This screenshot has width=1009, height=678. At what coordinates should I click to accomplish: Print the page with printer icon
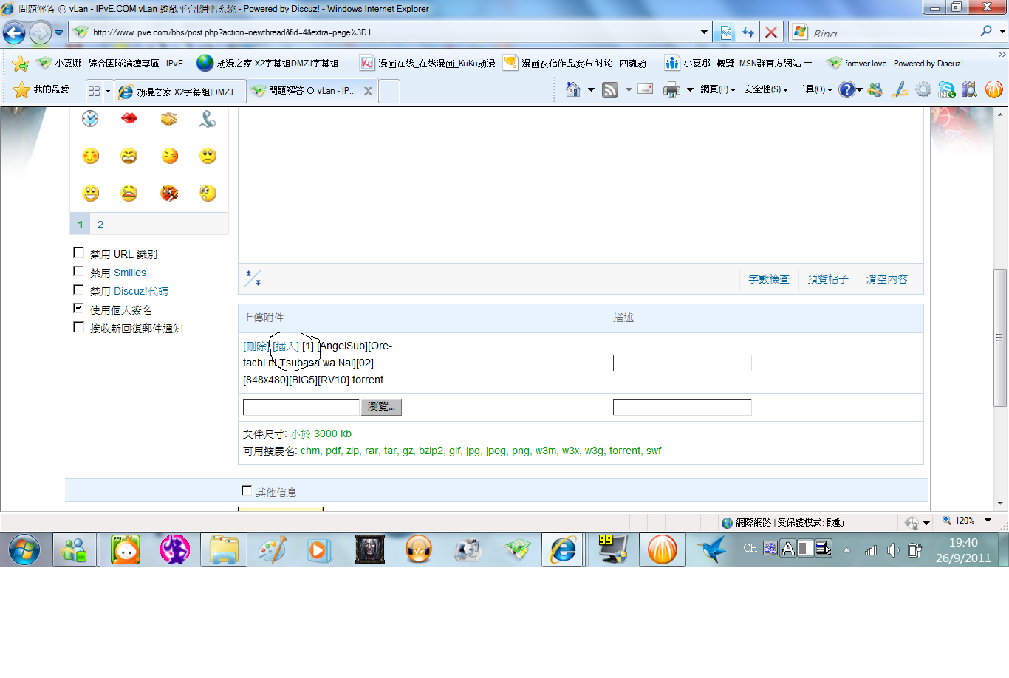(x=671, y=90)
